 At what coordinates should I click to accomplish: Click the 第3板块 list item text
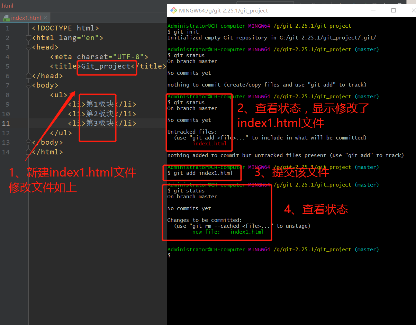point(100,123)
